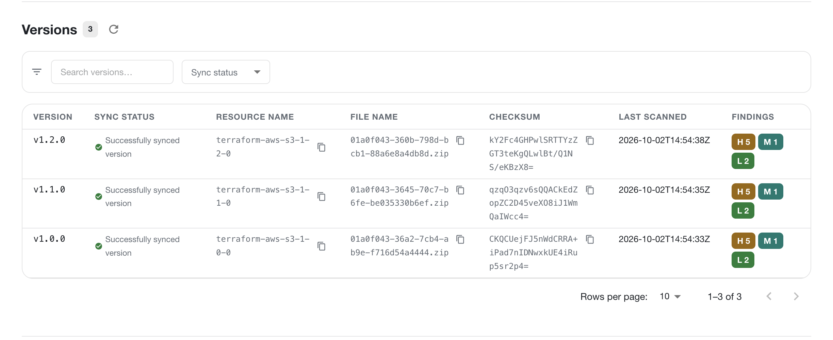This screenshot has width=833, height=340.
Task: Copy checksum of v1.2.0
Action: click(x=590, y=140)
